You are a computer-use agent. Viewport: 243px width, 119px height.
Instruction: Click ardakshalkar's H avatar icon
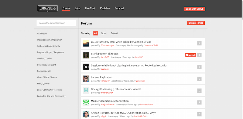(x=86, y=91)
